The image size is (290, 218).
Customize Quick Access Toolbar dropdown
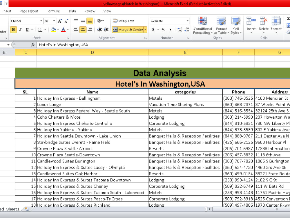point(6,3)
